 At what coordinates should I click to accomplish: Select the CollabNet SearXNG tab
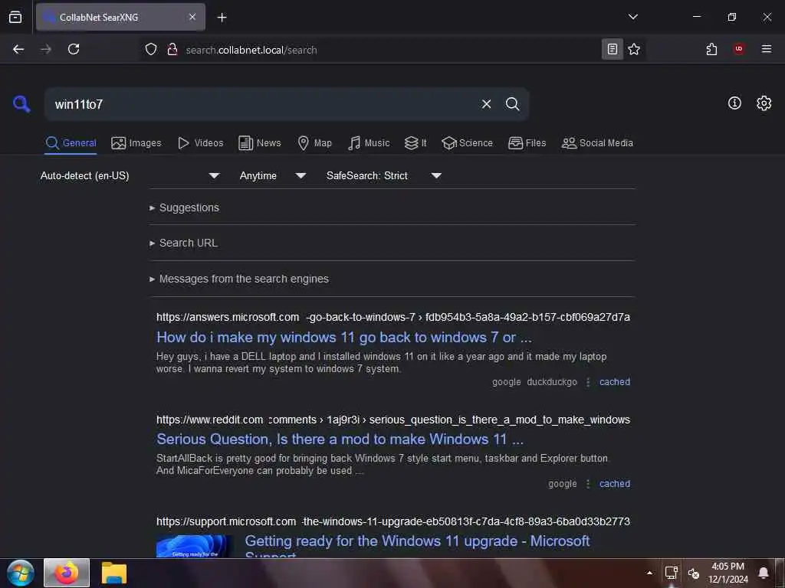[120, 17]
